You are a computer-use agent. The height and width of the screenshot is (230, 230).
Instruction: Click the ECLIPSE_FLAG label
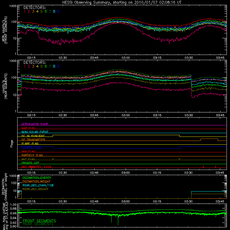pos(31,147)
